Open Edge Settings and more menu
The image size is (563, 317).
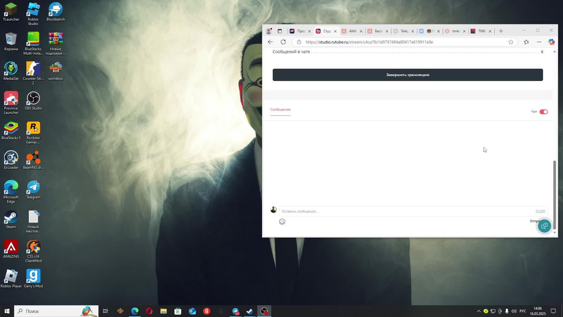[x=539, y=42]
